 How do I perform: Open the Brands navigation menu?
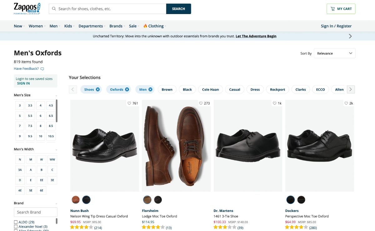coord(117,26)
